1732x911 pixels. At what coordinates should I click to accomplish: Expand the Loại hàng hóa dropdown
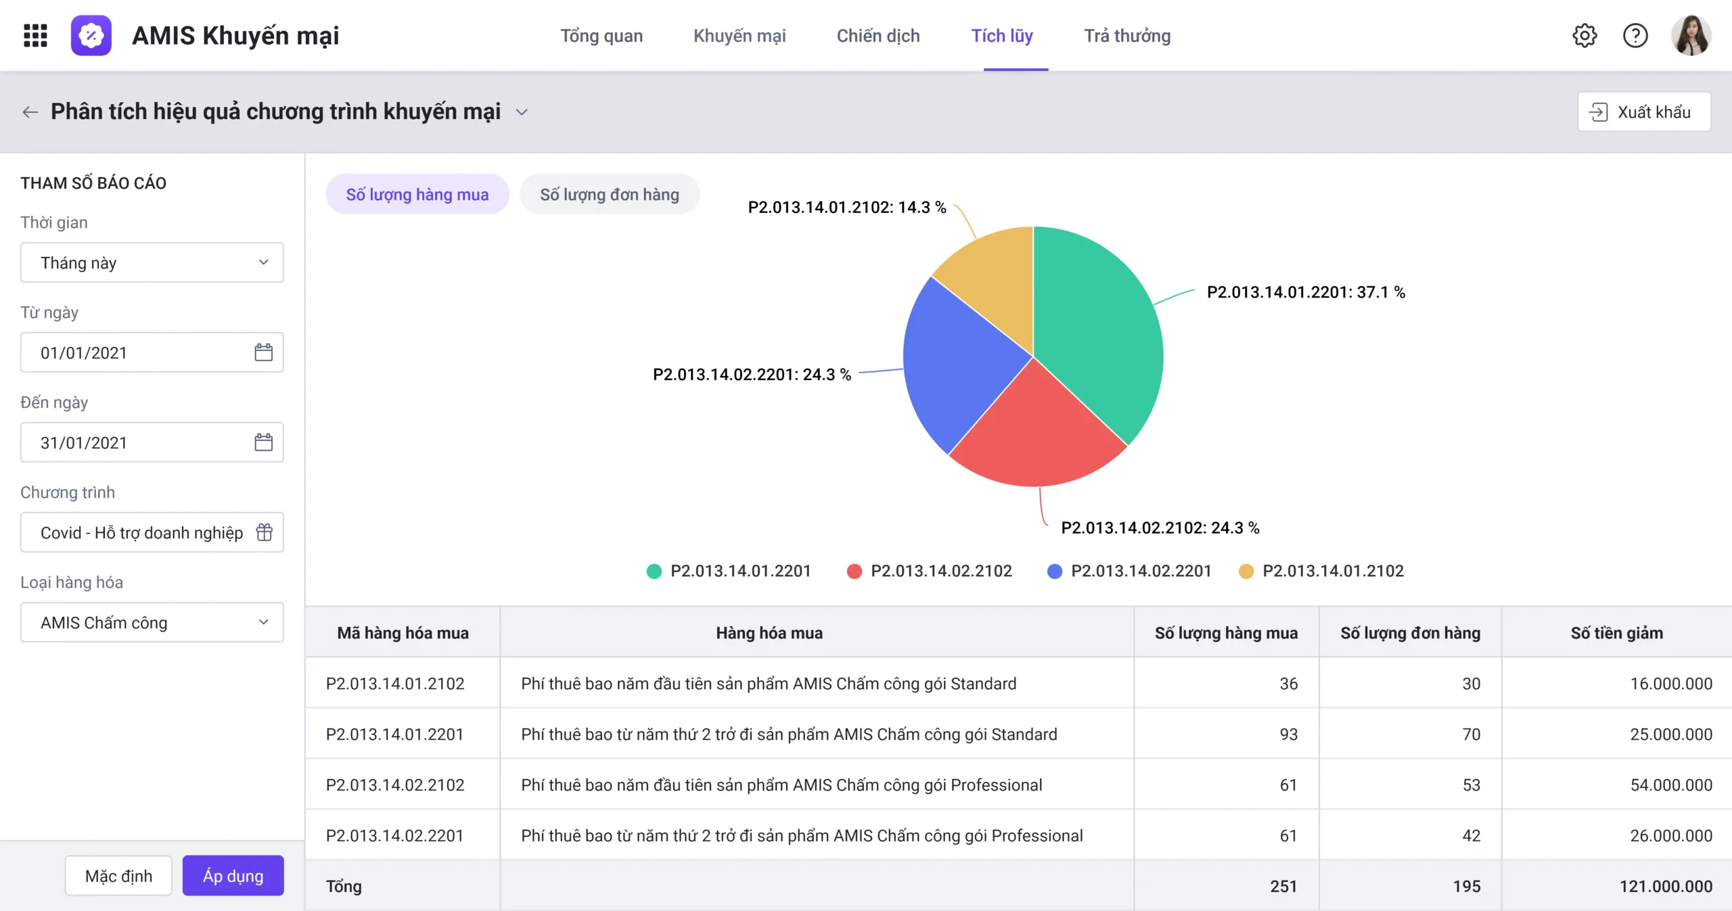152,622
